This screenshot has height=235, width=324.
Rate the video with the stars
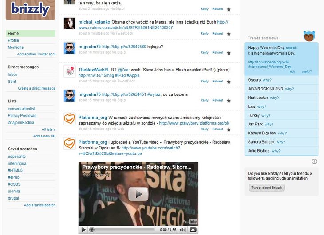(x=96, y=175)
